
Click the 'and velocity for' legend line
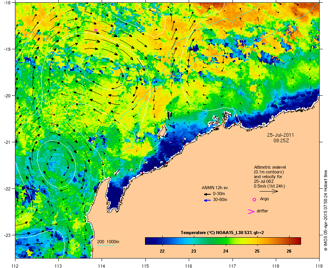click(x=268, y=177)
